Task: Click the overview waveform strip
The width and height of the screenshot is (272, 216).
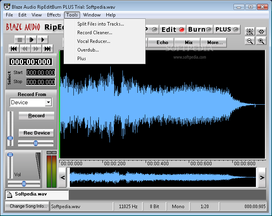Action: 162,177
